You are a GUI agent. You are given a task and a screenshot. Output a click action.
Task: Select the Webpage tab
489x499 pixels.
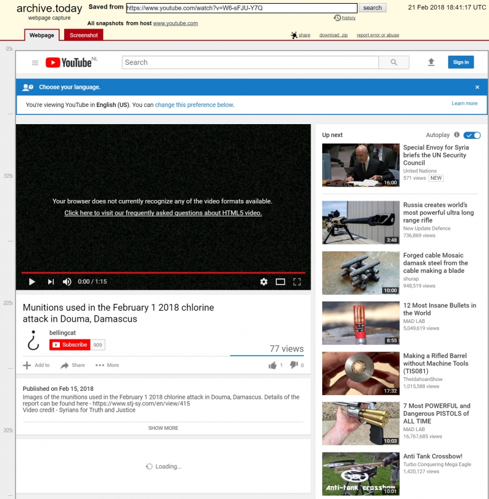coord(42,35)
